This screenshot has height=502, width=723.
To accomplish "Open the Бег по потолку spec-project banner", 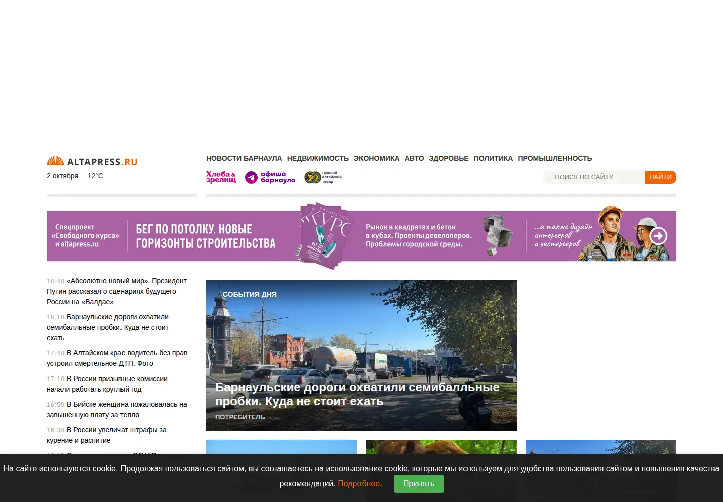I will coord(361,236).
